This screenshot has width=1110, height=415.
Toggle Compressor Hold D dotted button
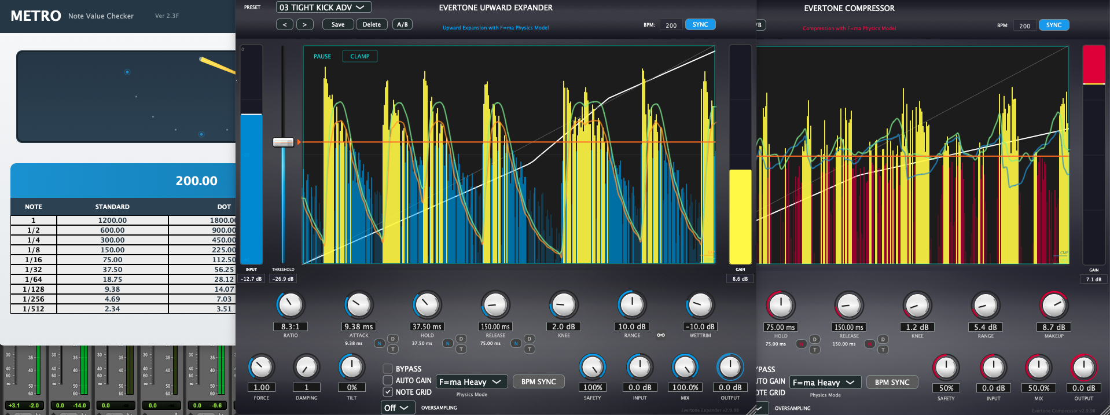815,339
